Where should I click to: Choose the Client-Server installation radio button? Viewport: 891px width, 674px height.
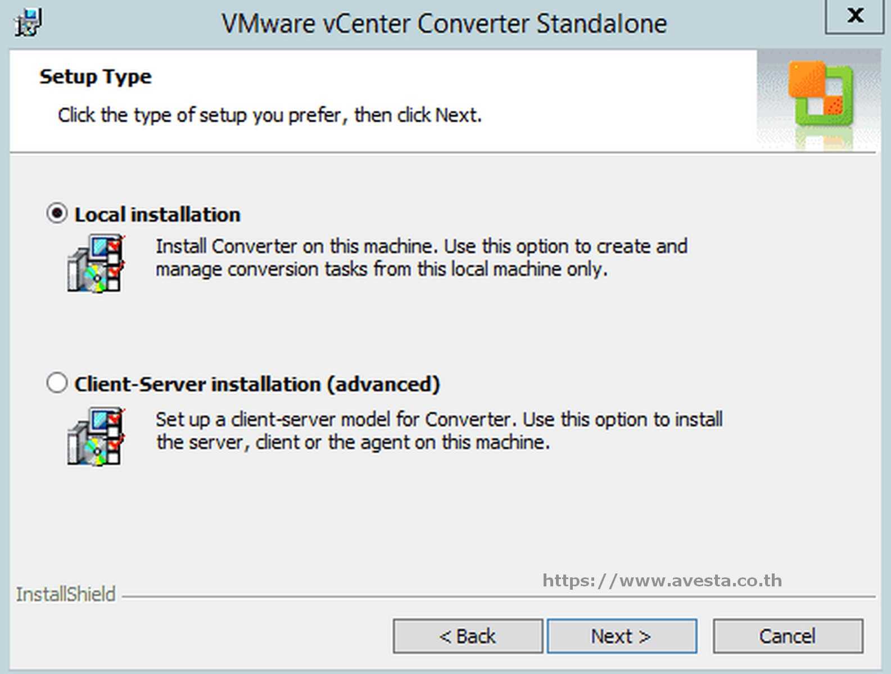click(x=57, y=383)
